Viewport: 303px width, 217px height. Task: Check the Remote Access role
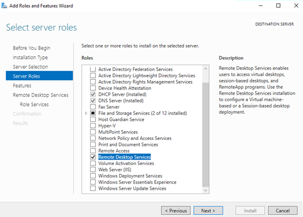coord(93,151)
